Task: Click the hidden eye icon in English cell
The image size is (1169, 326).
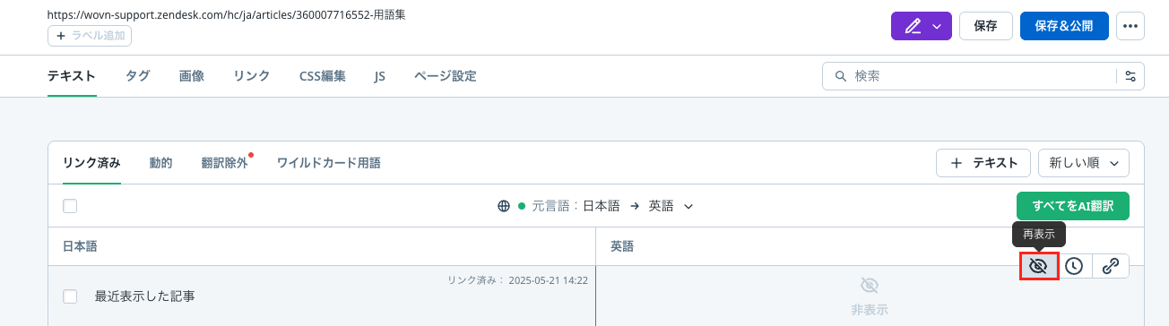Action: click(869, 286)
